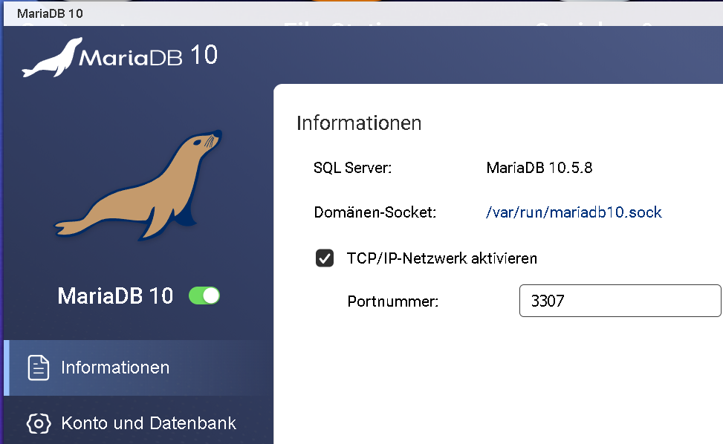This screenshot has width=723, height=444.
Task: Click the Portnummer input field
Action: [x=620, y=301]
